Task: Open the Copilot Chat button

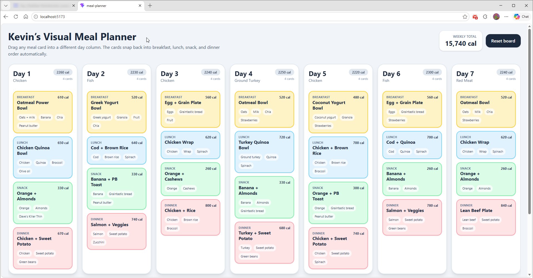Action: [x=521, y=17]
